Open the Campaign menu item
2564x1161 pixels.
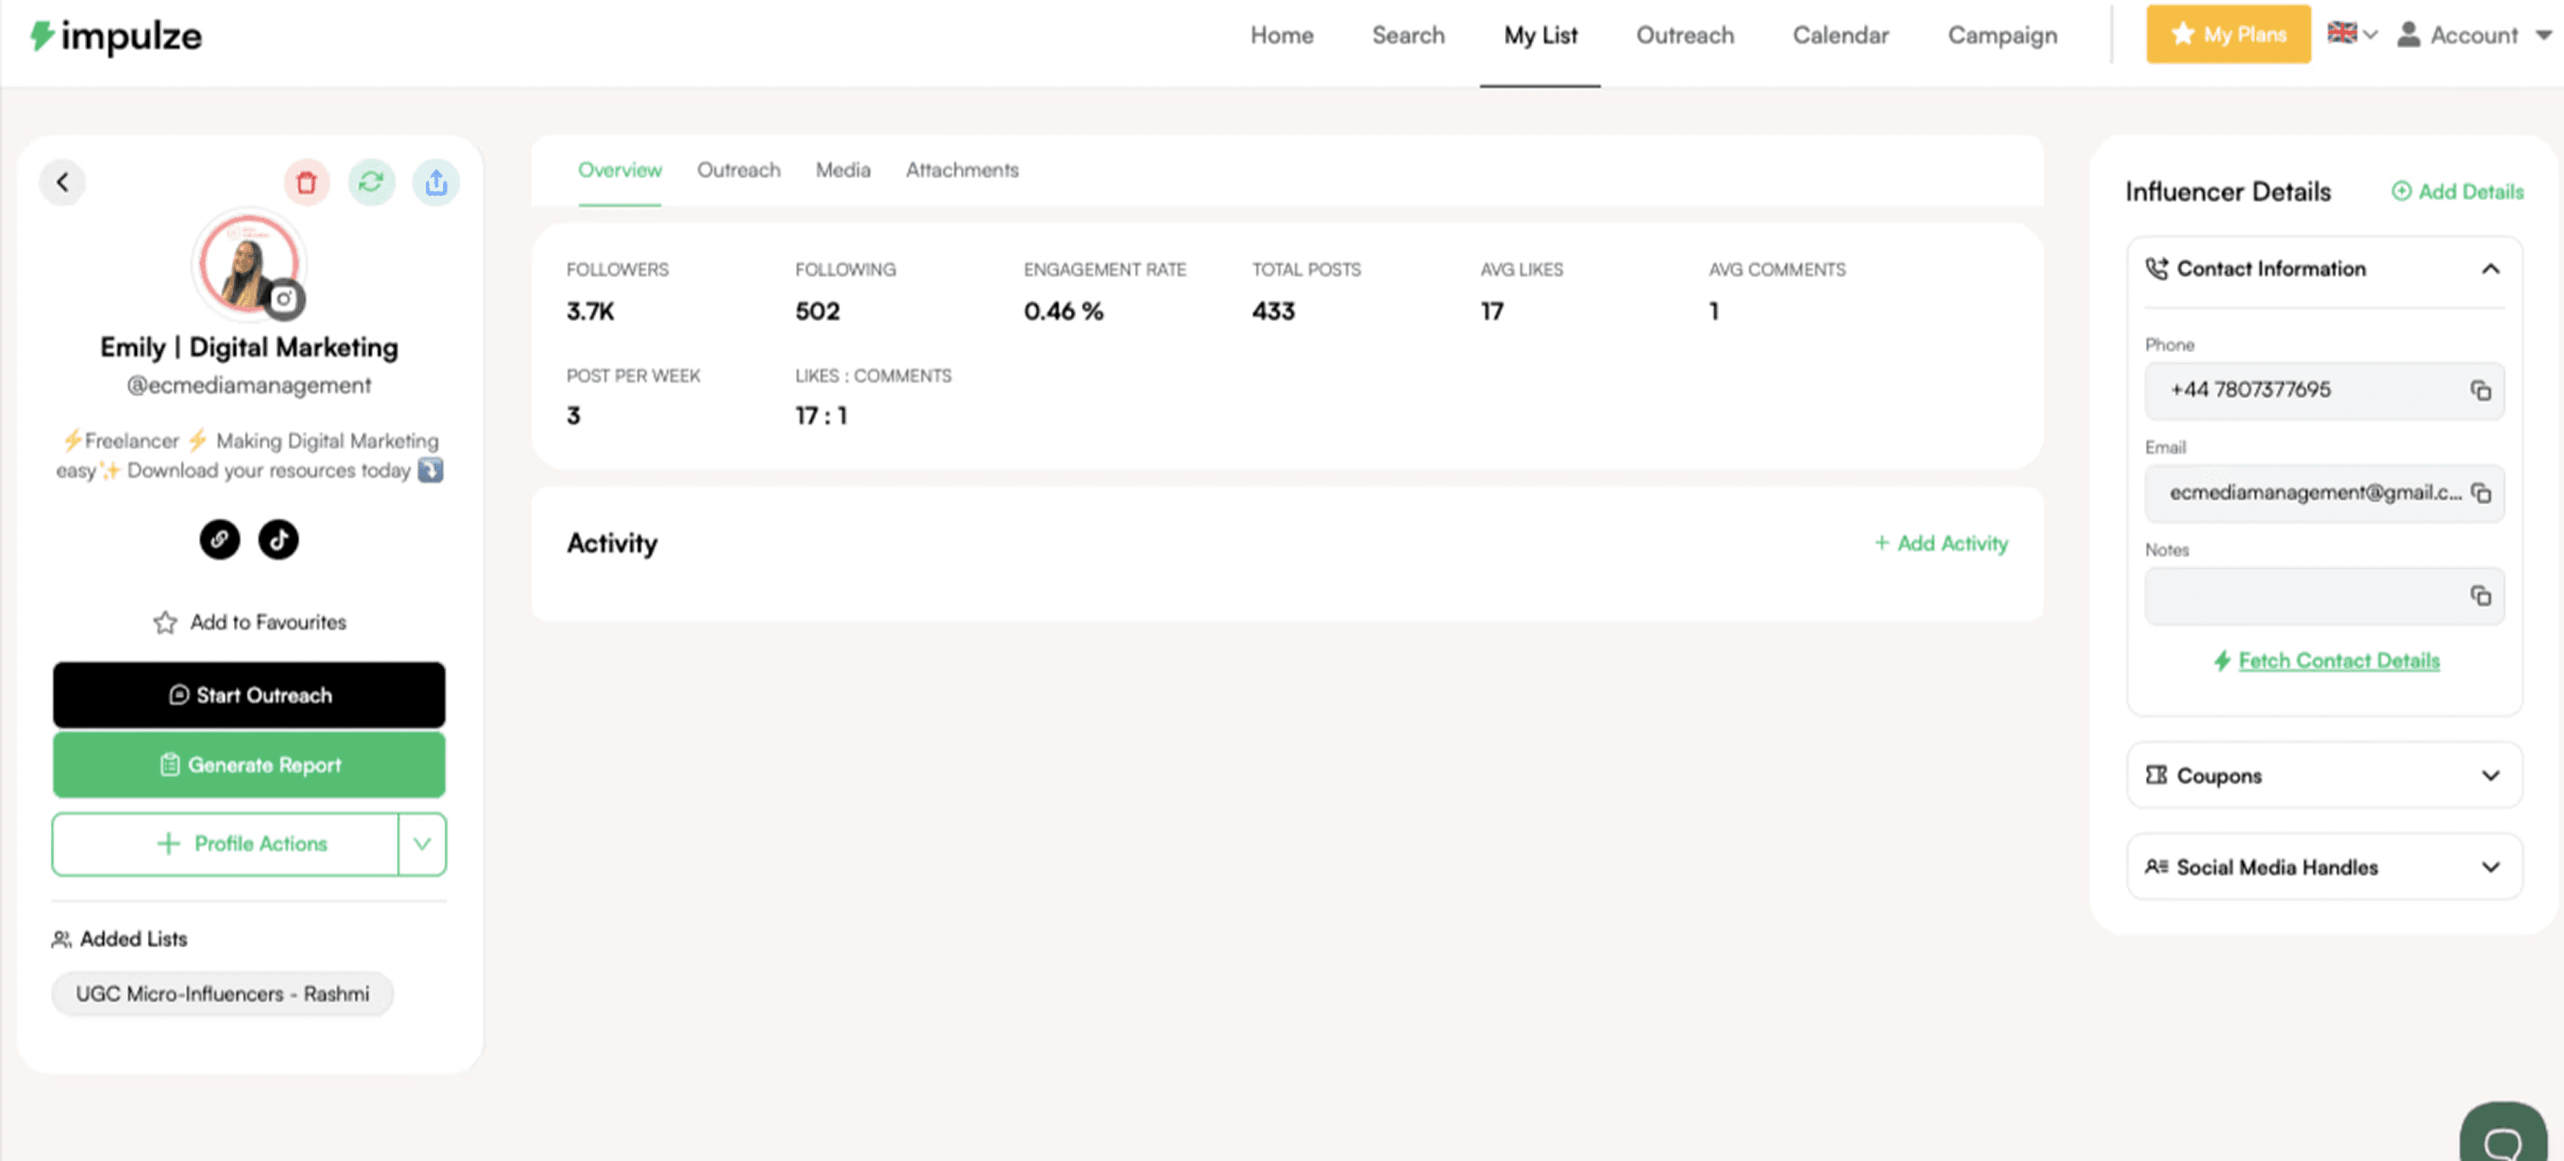click(2002, 36)
